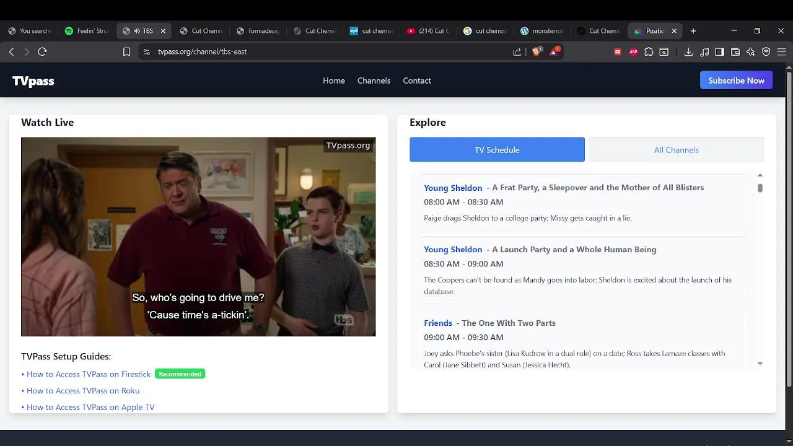Go back to the previous page

click(x=11, y=52)
